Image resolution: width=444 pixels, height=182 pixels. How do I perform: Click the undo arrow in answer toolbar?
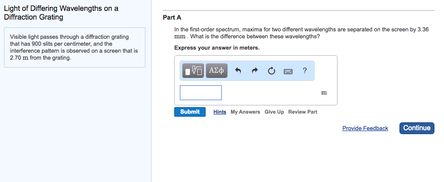click(x=238, y=71)
